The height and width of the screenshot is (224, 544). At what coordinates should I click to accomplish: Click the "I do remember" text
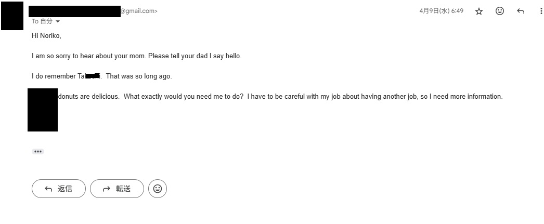pyautogui.click(x=52, y=76)
